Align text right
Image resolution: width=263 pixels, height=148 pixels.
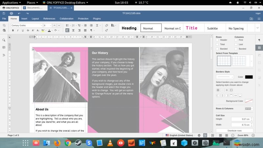(x=79, y=30)
